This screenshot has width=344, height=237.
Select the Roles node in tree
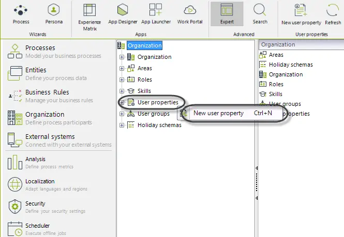[144, 80]
